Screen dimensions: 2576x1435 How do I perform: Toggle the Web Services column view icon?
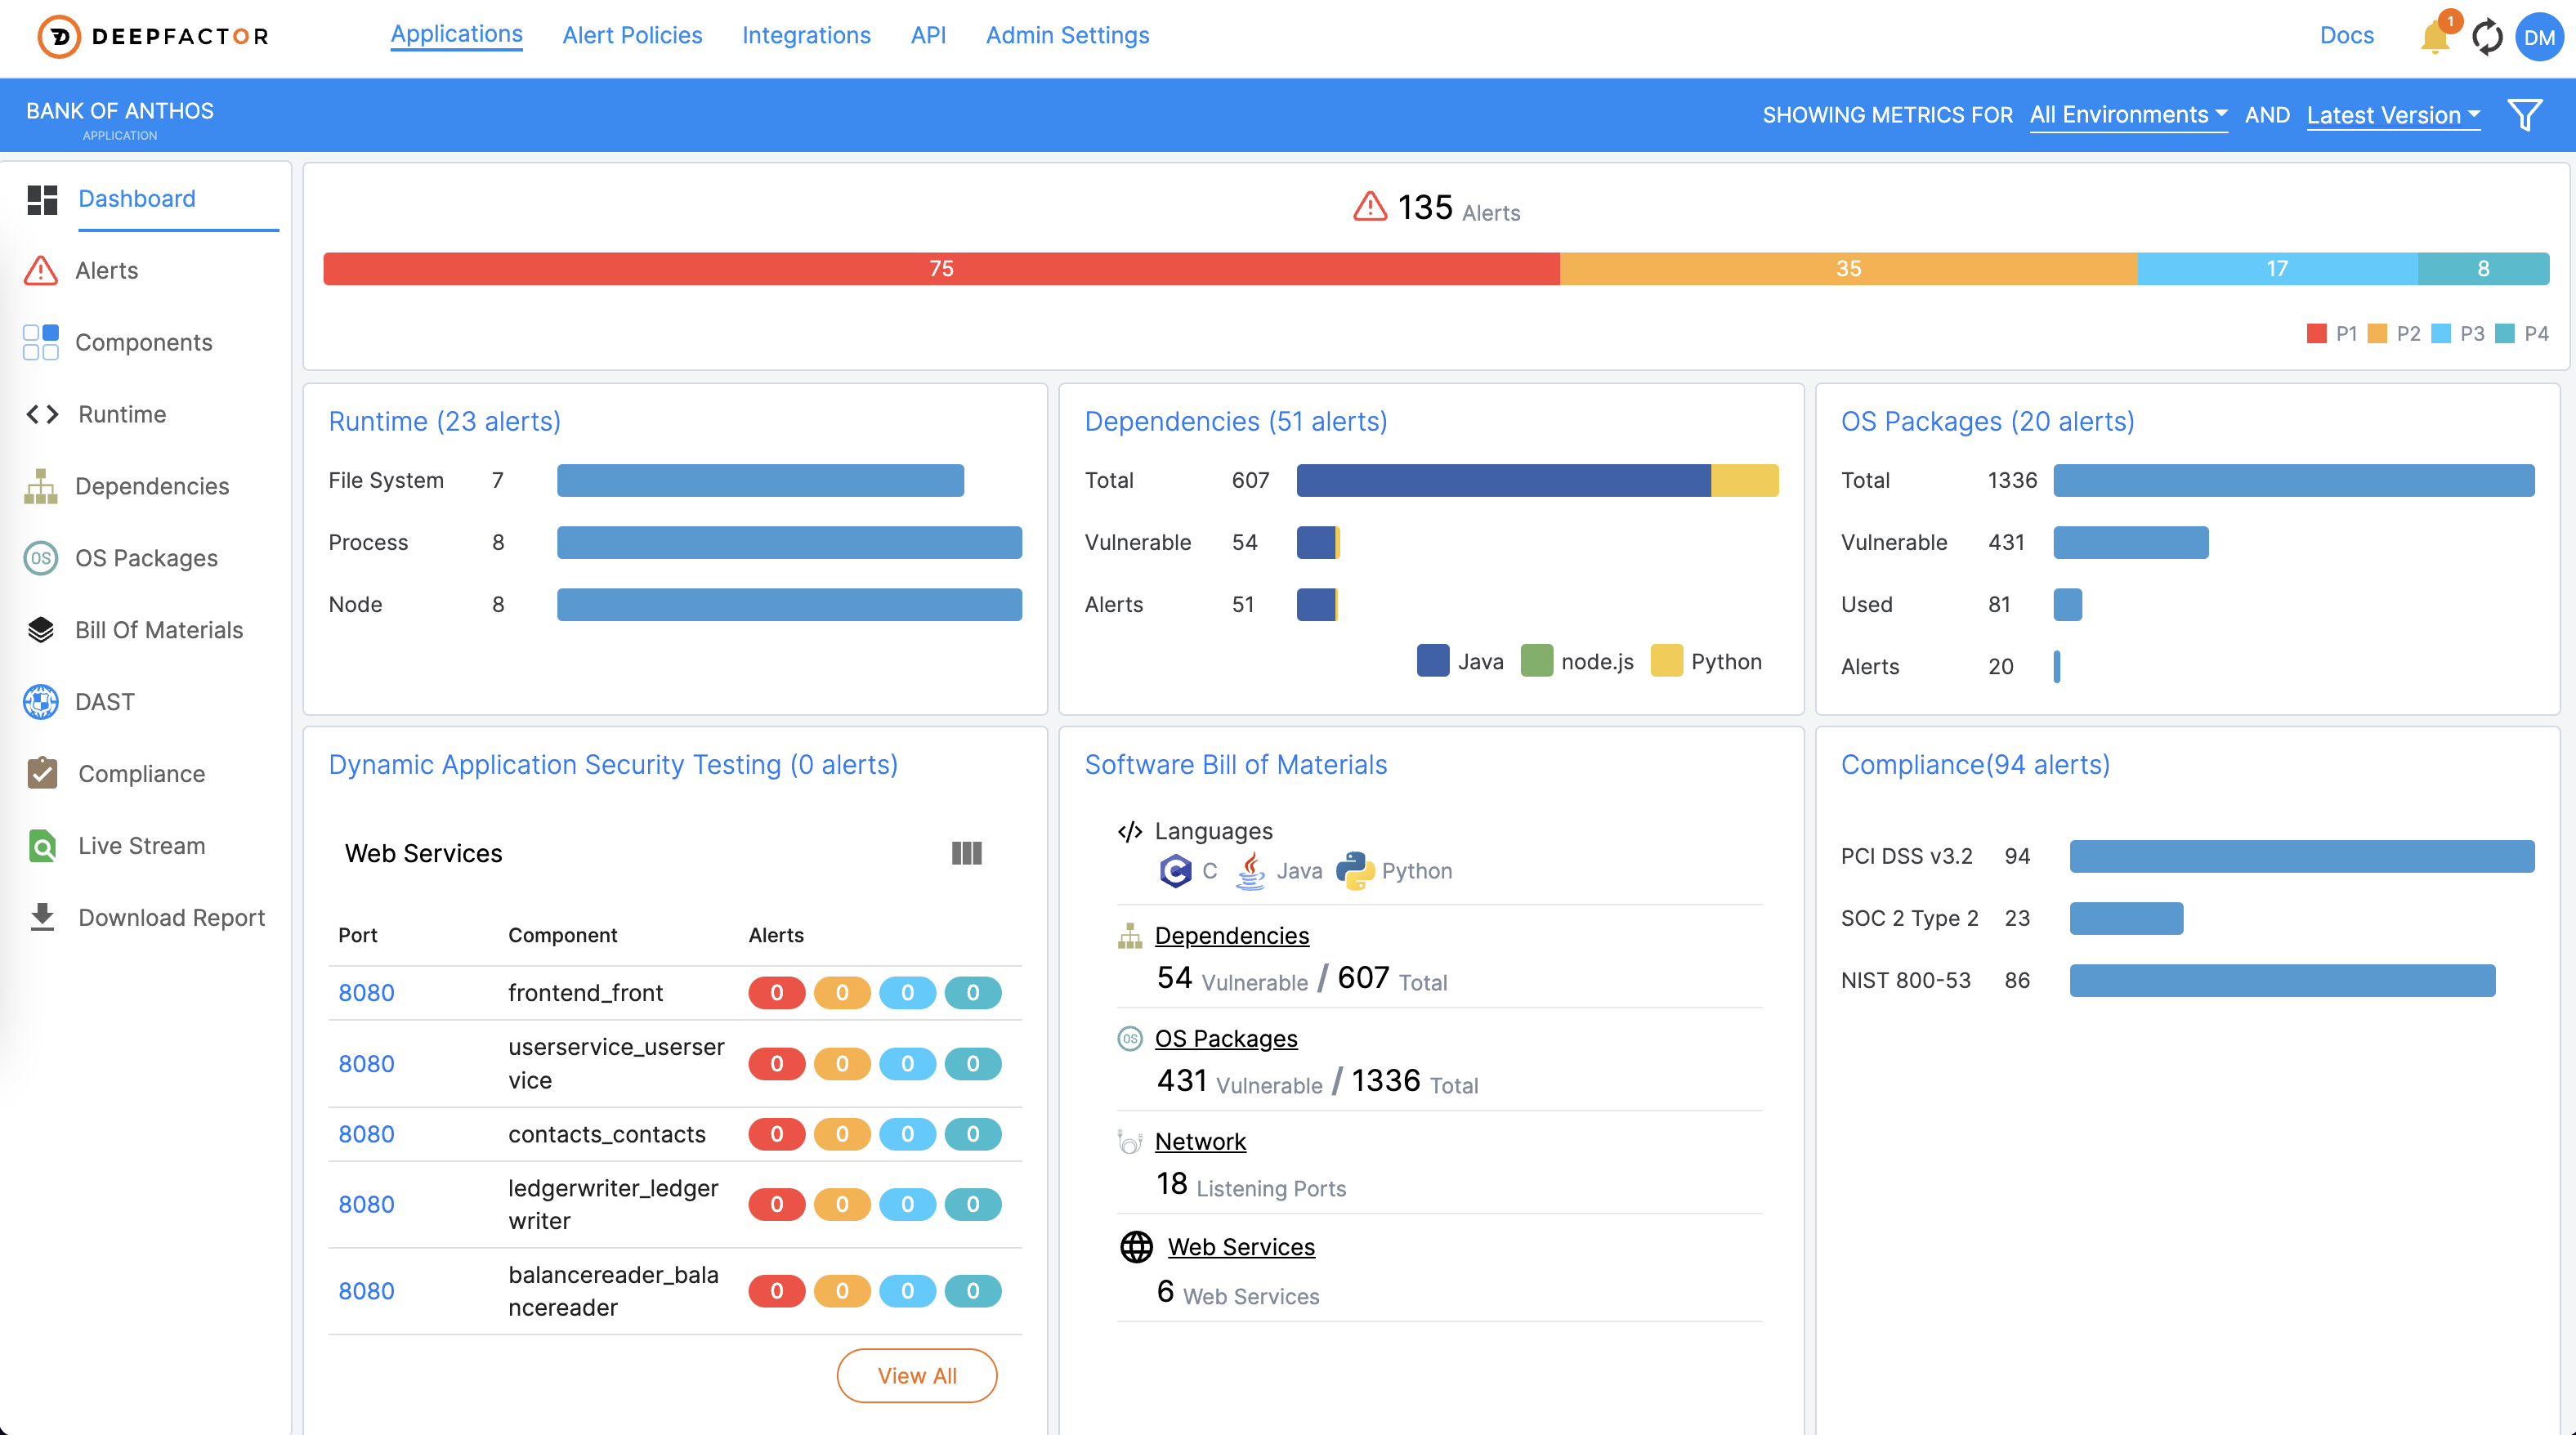click(966, 853)
